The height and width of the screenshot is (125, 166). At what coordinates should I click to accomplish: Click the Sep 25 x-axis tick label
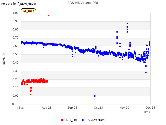click(x=72, y=108)
